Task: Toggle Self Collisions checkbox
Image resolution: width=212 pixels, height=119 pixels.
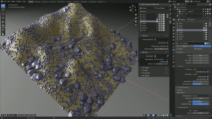Action: coord(168,43)
